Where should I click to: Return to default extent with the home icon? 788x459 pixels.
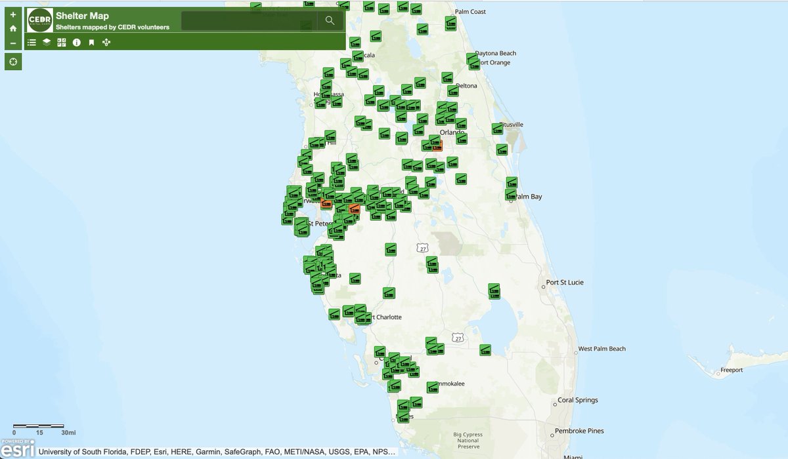13,29
